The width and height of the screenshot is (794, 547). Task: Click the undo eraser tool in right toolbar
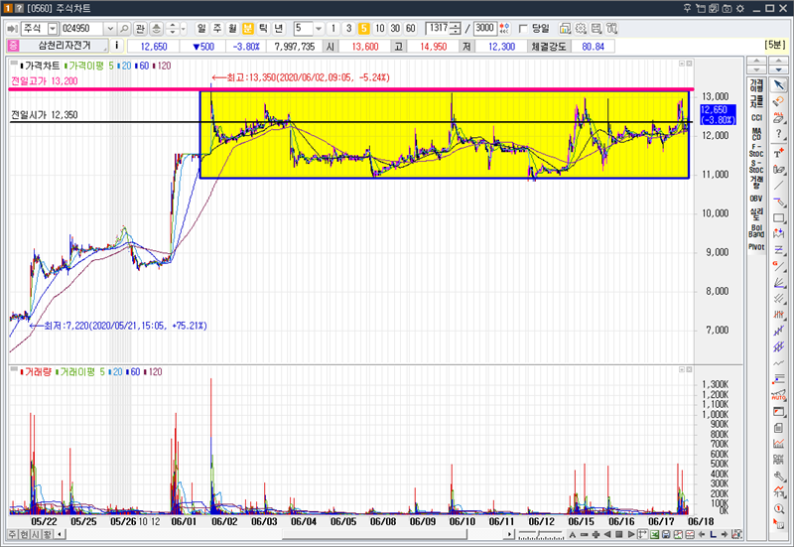click(x=779, y=101)
